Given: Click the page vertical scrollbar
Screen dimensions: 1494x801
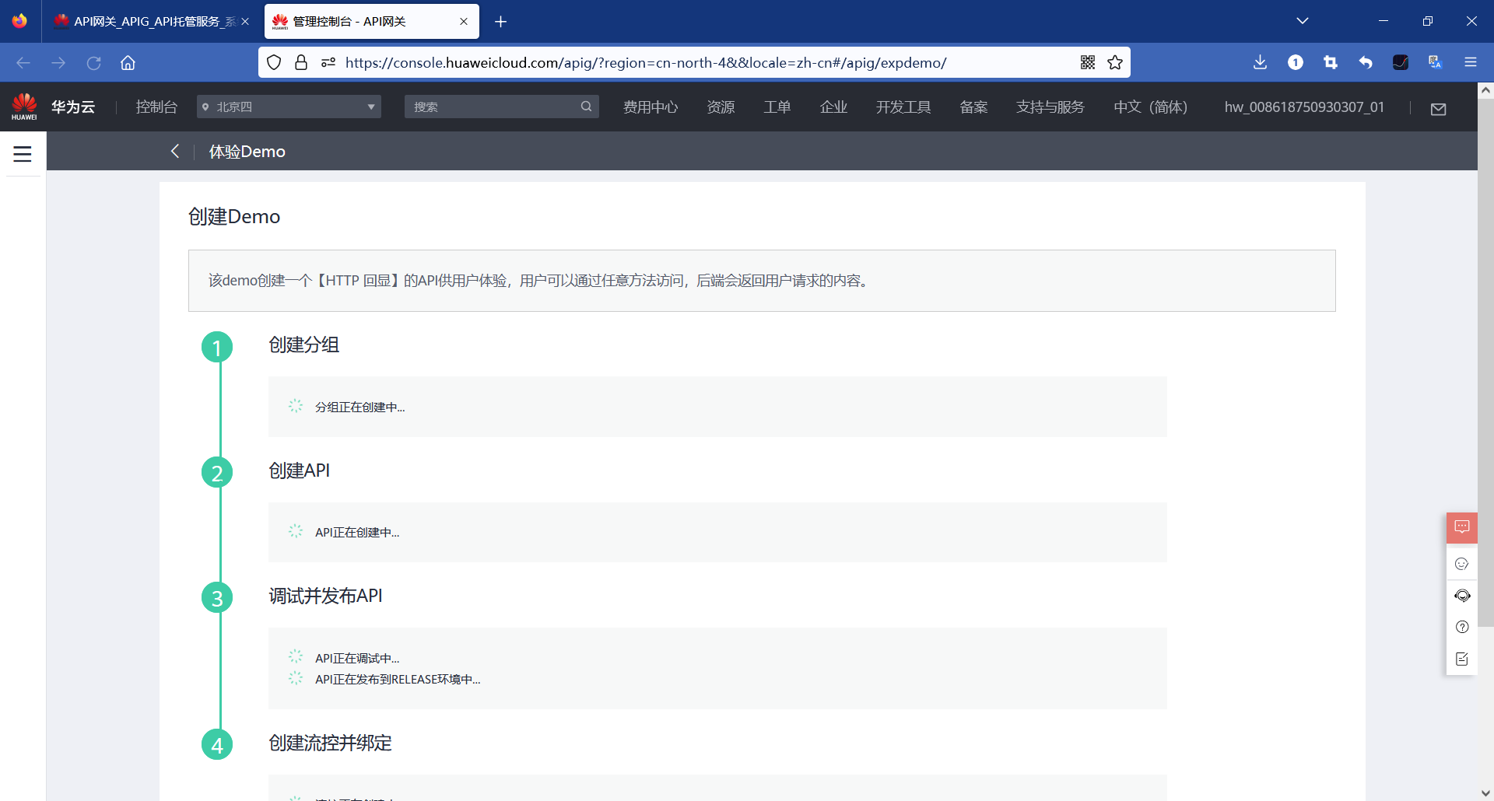Looking at the screenshot, I should [1485, 362].
